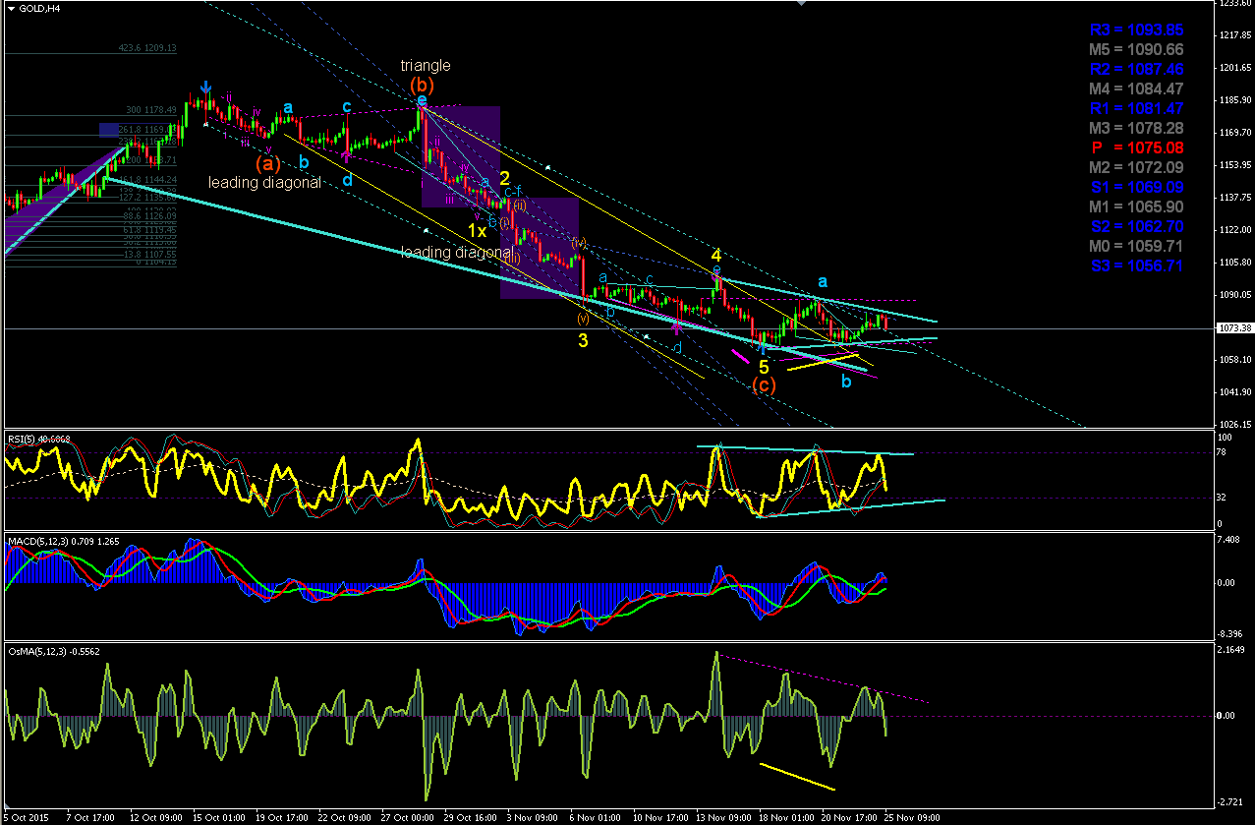1255x825 pixels.
Task: Click the M1 = 1065.90 pivot label
Action: click(1137, 206)
